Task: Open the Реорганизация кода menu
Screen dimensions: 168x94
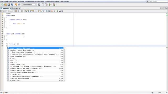Action: [x=31, y=2]
